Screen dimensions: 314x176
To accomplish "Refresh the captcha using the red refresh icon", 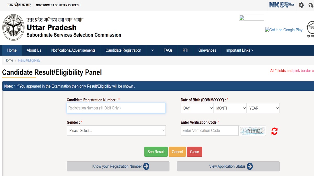I will point(274,131).
